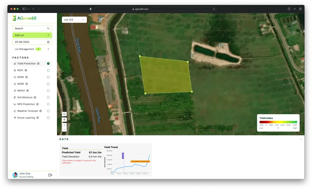The image size is (312, 189).
Task: Collapse the DATA panel
Action: [x=301, y=139]
